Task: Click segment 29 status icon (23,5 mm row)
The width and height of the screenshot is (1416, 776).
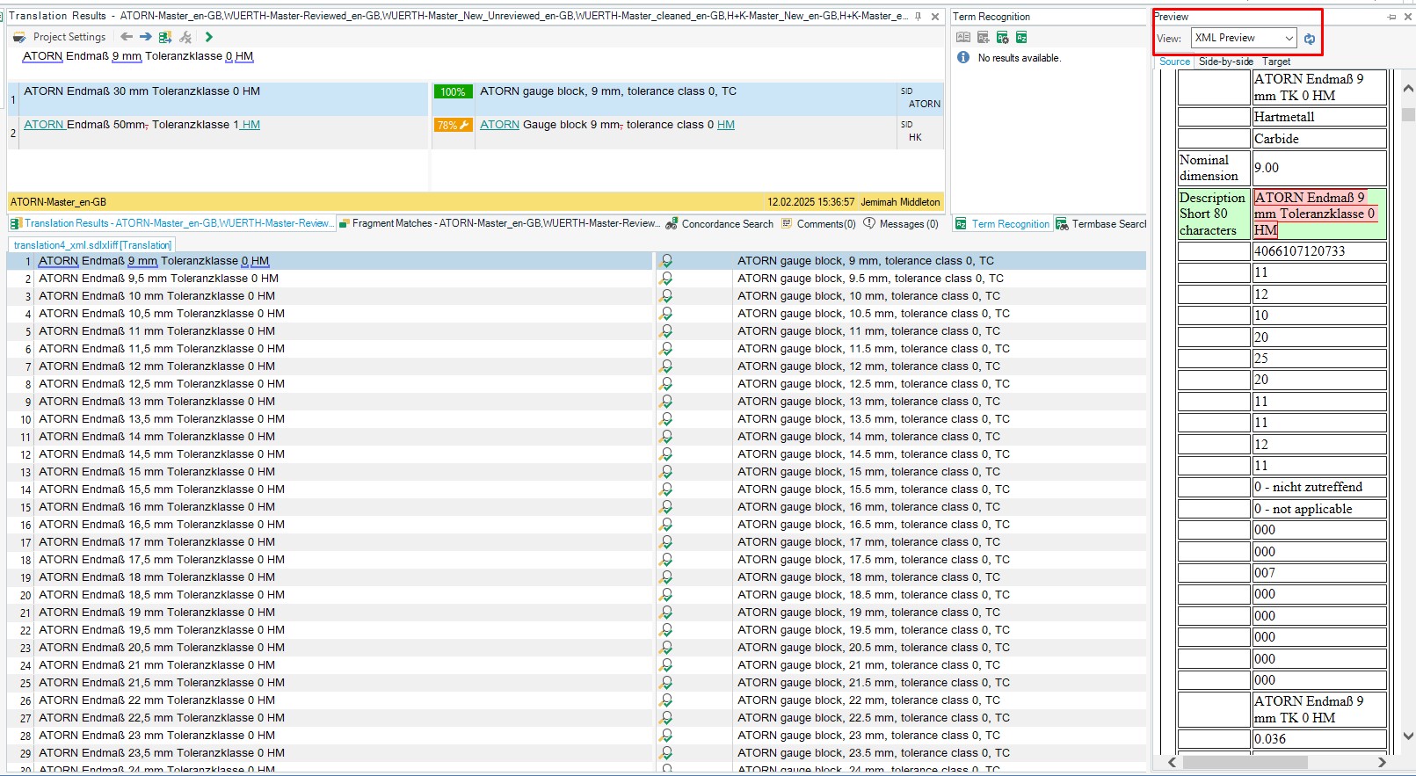Action: click(666, 753)
